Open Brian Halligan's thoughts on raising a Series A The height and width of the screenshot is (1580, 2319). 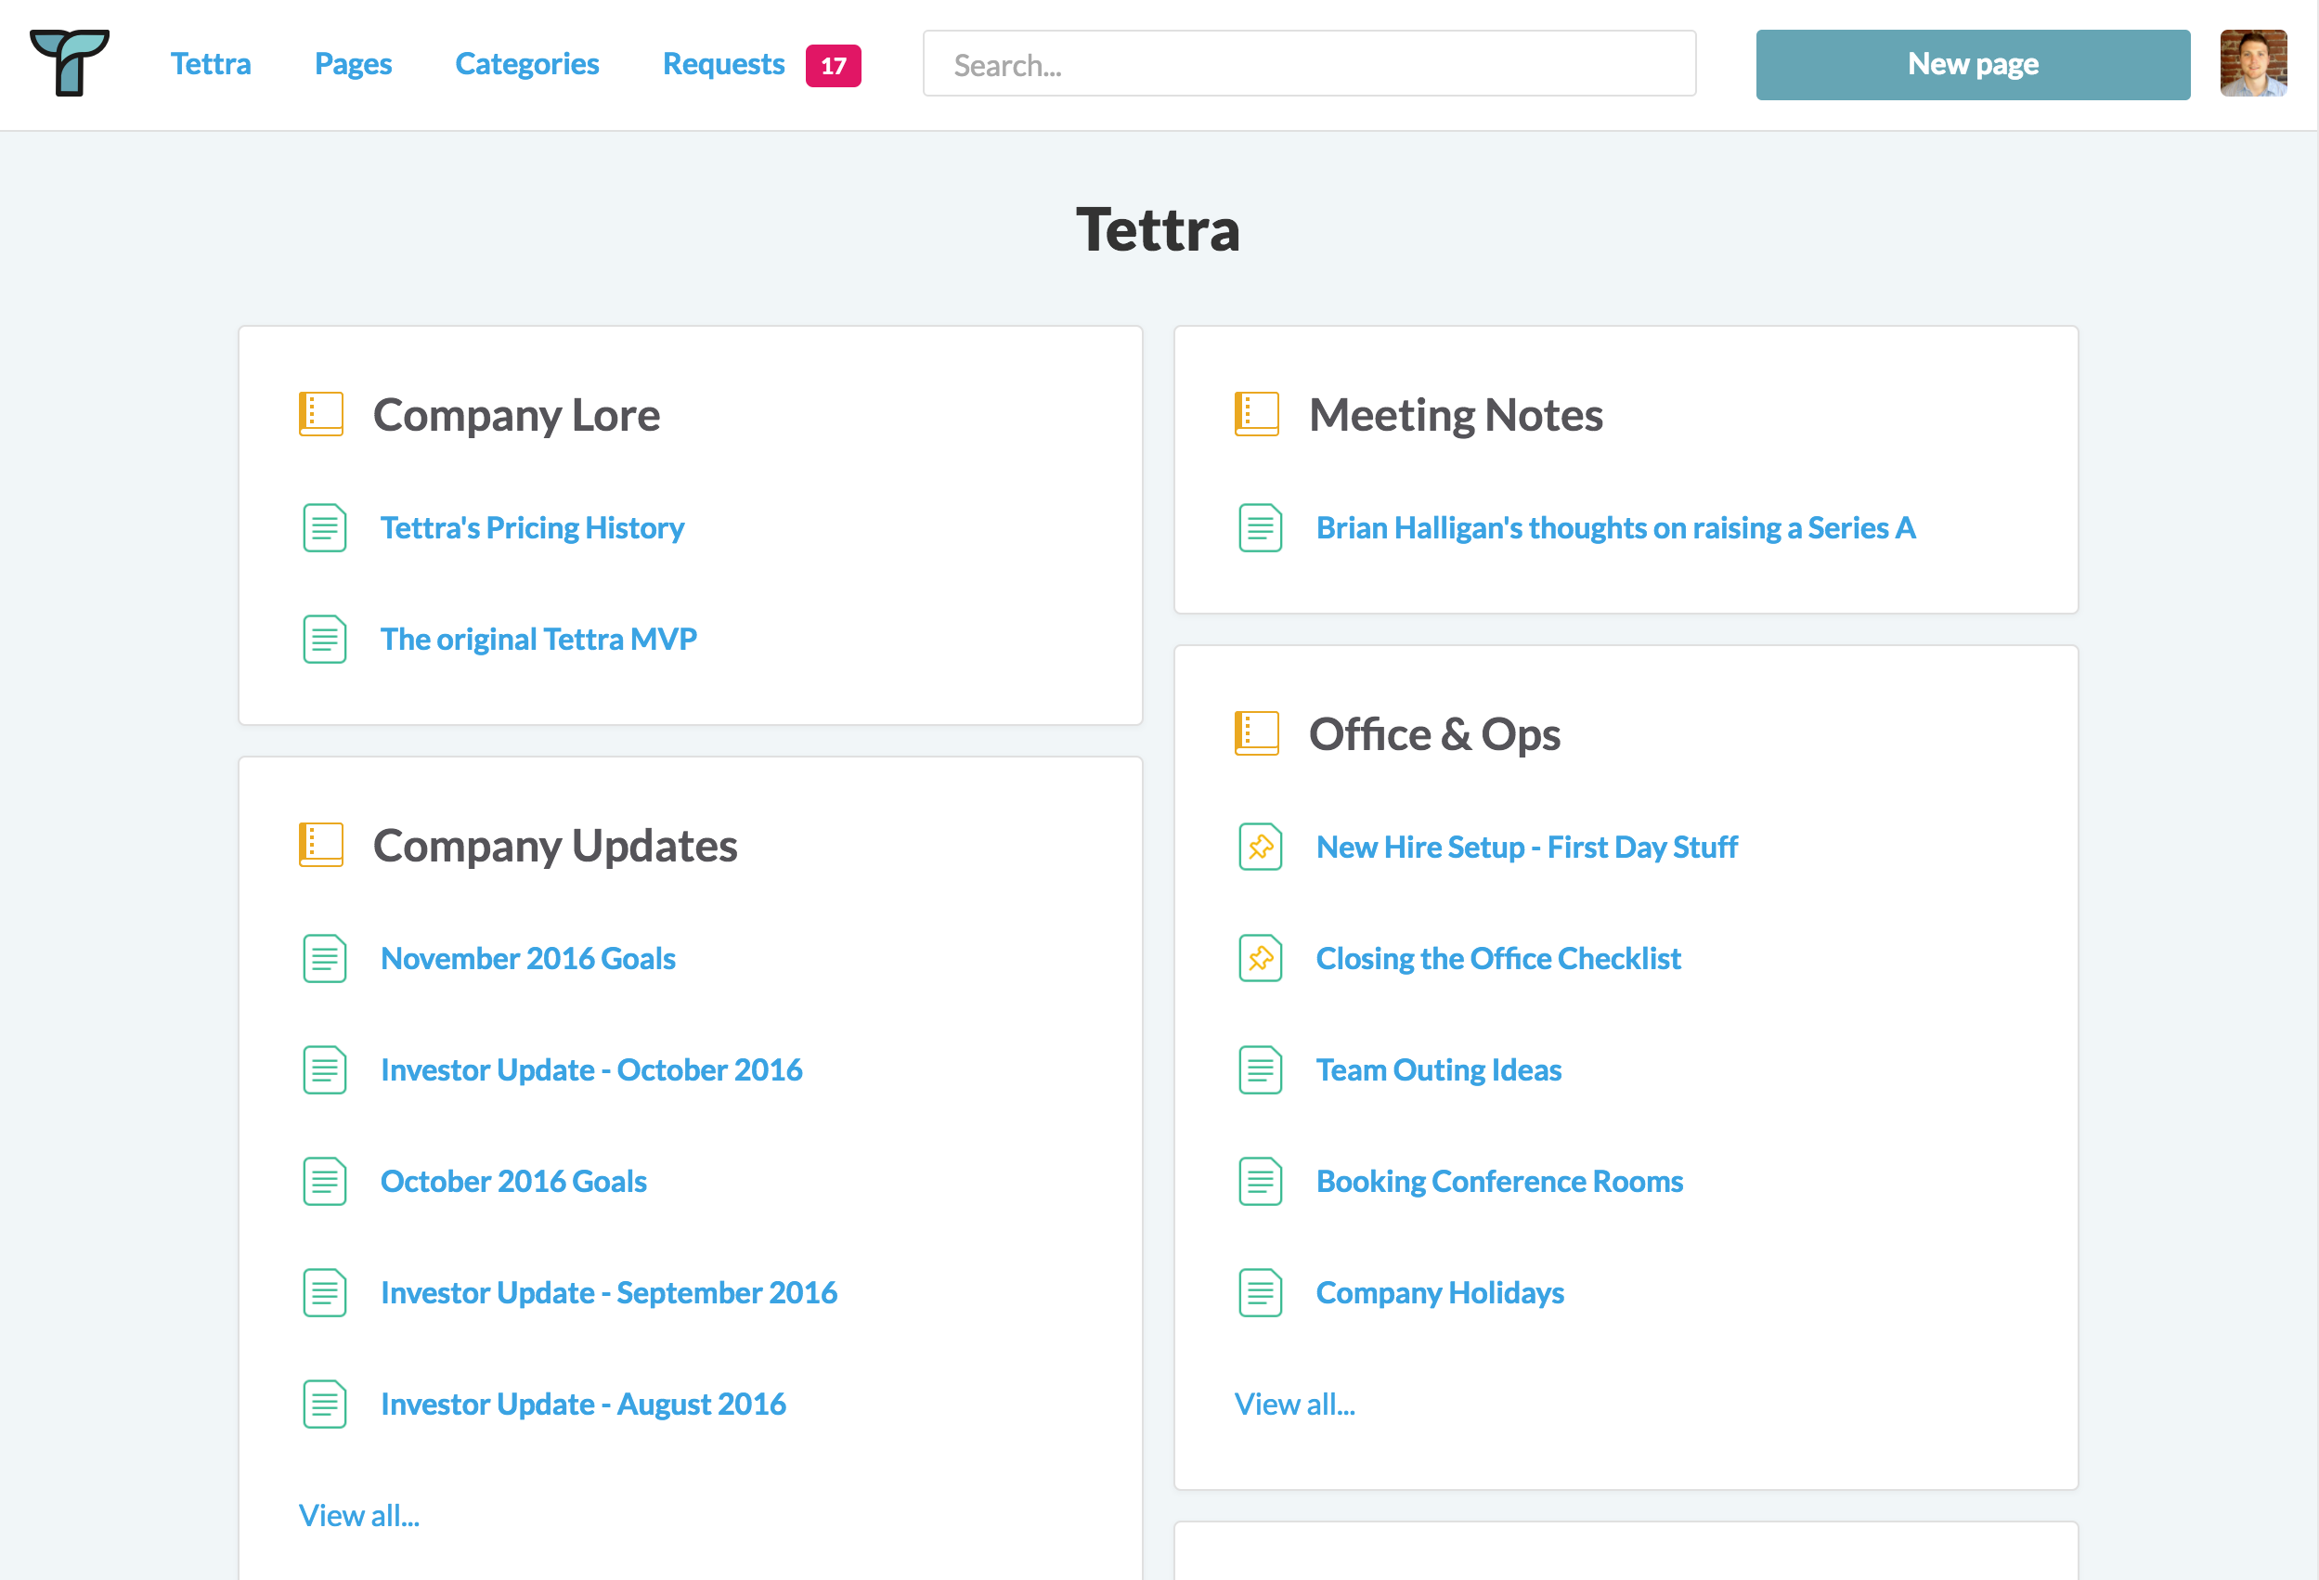click(1615, 528)
